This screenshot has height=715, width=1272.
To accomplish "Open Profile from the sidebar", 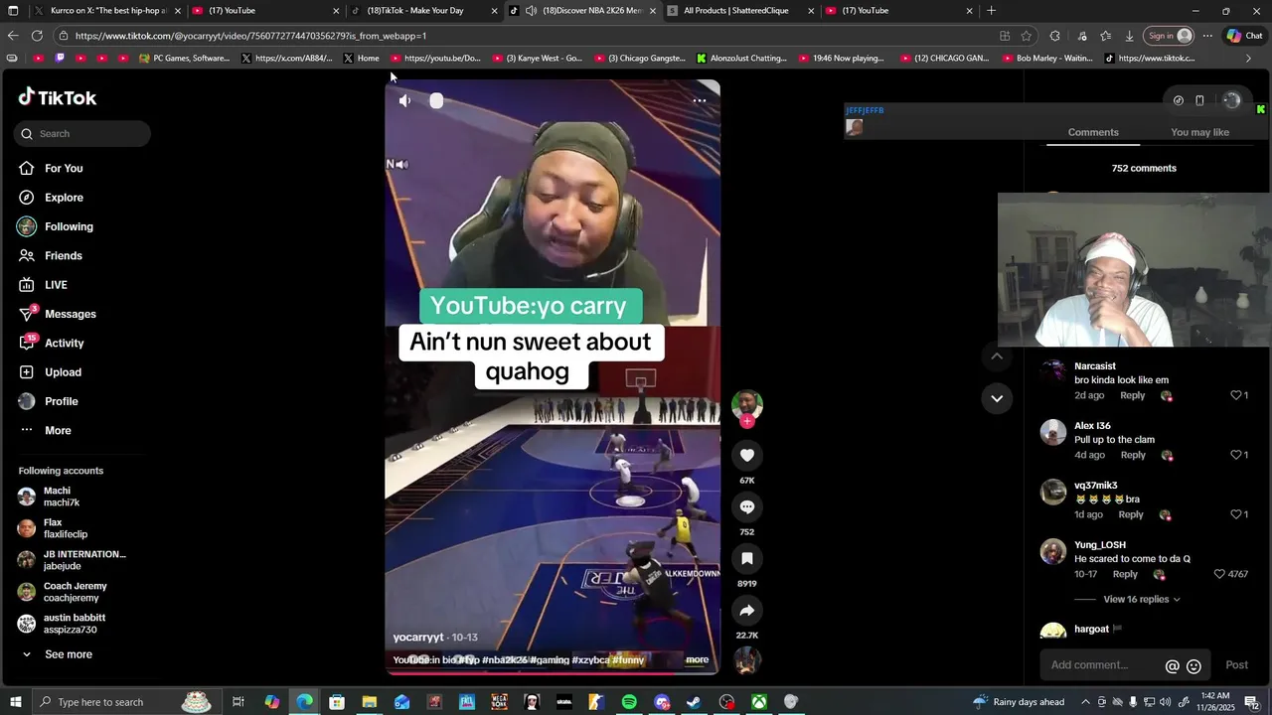I will (61, 401).
